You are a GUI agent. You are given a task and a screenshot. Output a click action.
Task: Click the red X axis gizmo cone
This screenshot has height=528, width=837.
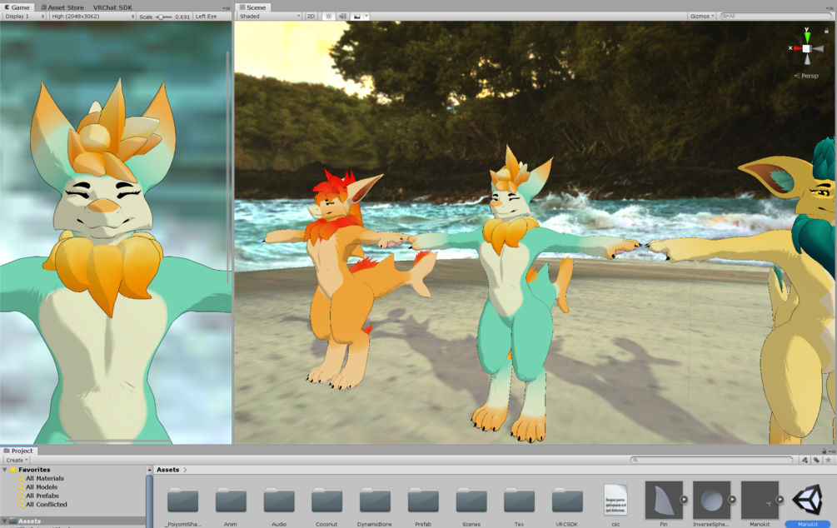pos(798,48)
